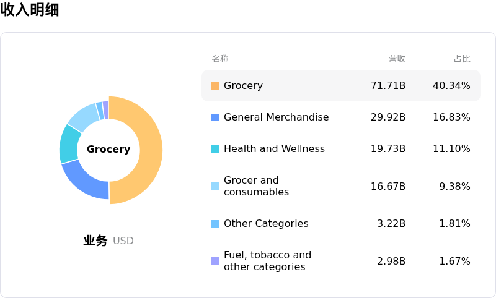Click the 占比 column header
This screenshot has width=496, height=298.
coord(462,59)
